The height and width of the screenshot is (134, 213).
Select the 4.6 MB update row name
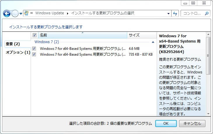click(x=83, y=49)
